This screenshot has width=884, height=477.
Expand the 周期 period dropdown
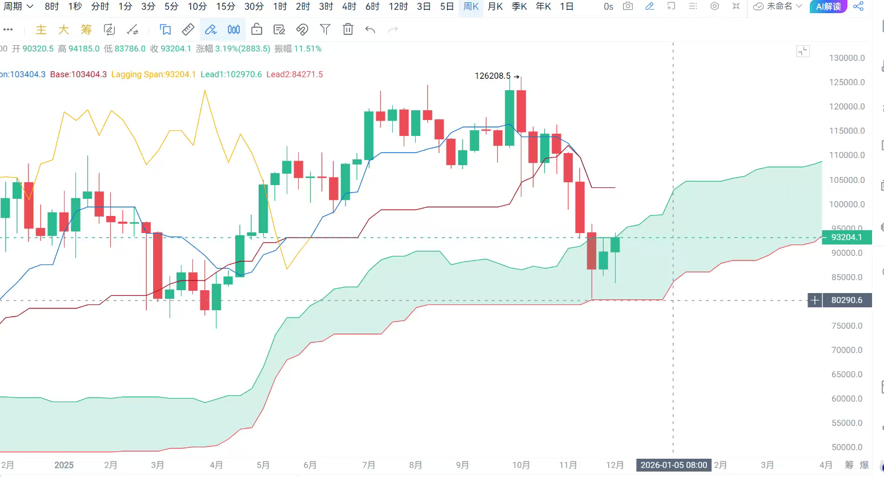[18, 6]
